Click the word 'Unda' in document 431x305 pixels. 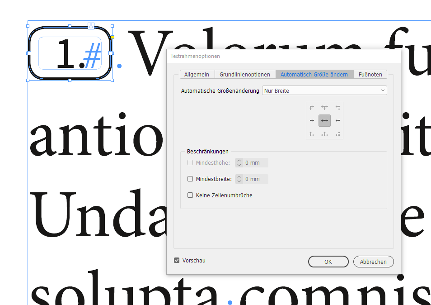98,213
